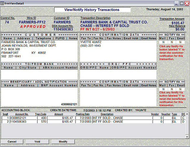Click DDA Account No. 1104506363 in header
Viewport: 190px width, 147px height.
click(x=63, y=29)
